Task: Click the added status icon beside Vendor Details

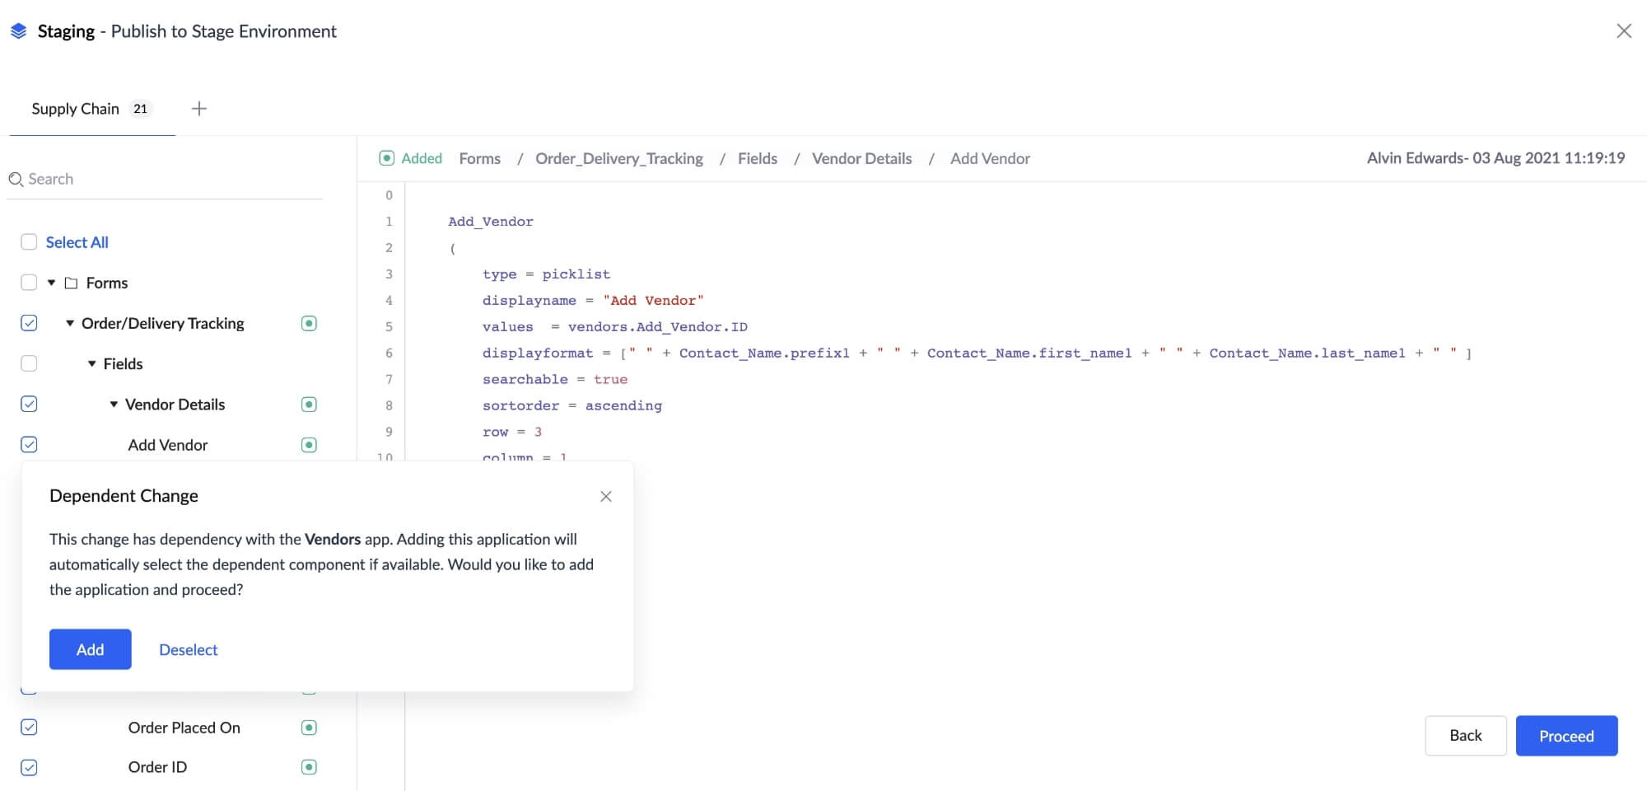Action: [x=309, y=405]
